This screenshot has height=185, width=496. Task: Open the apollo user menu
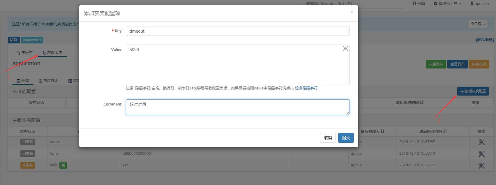coord(480,3)
